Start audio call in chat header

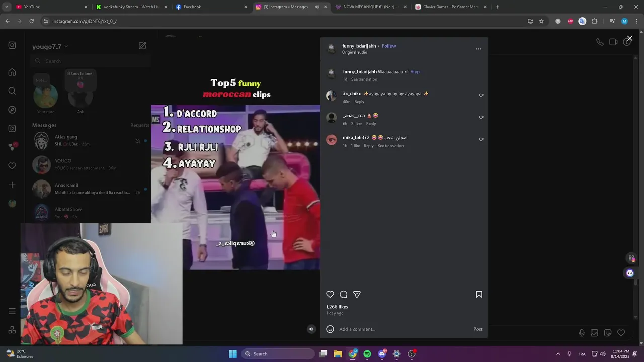pyautogui.click(x=600, y=42)
